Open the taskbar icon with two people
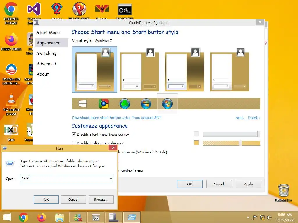Image resolution: width=298 pixels, height=223 pixels. 78,217
